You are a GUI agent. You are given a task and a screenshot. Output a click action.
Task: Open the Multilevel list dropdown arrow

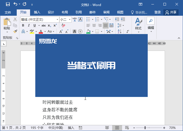(x=110, y=19)
